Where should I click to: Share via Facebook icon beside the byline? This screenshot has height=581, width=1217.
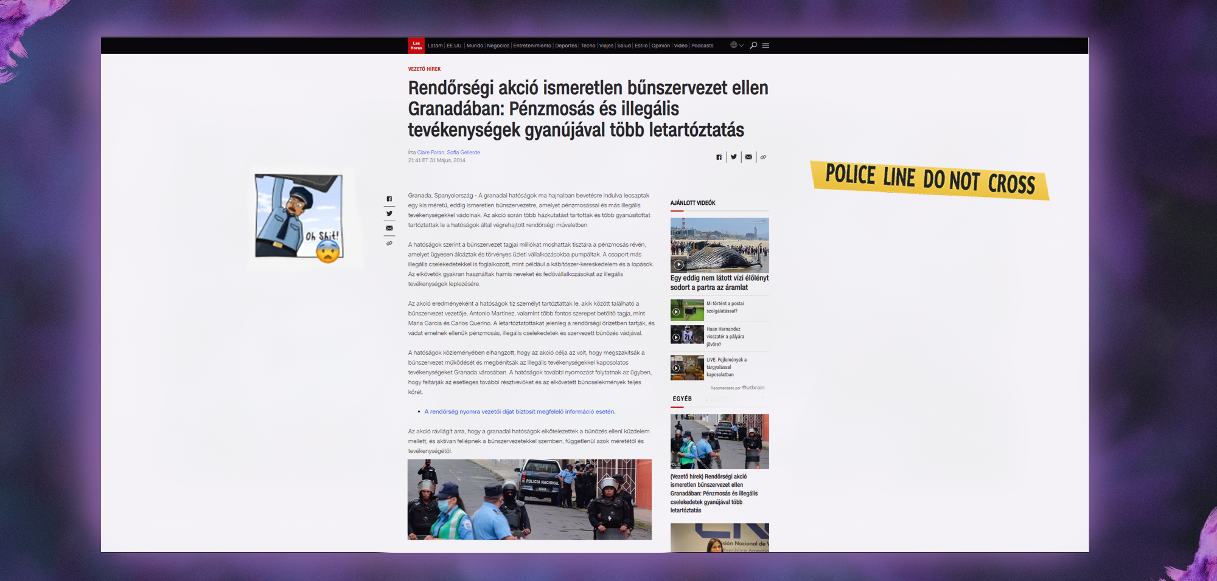click(x=719, y=157)
